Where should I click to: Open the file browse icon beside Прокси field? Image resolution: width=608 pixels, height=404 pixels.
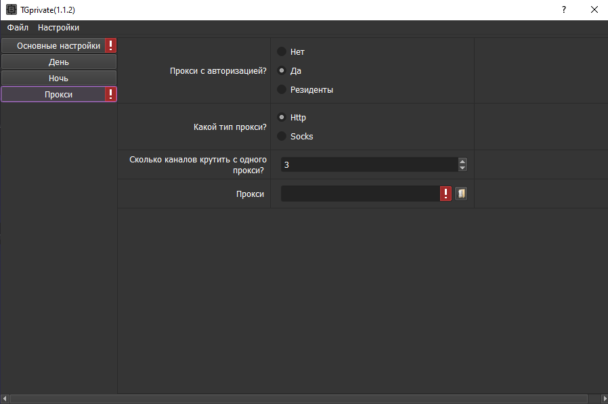pos(461,194)
